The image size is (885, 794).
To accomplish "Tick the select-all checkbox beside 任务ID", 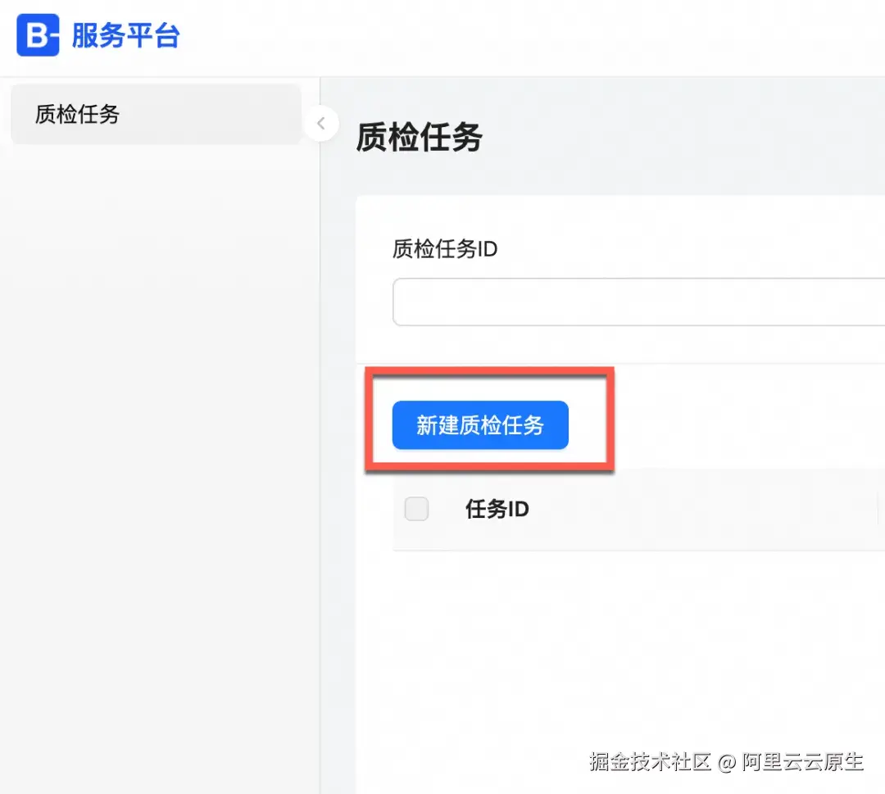I will [x=416, y=509].
